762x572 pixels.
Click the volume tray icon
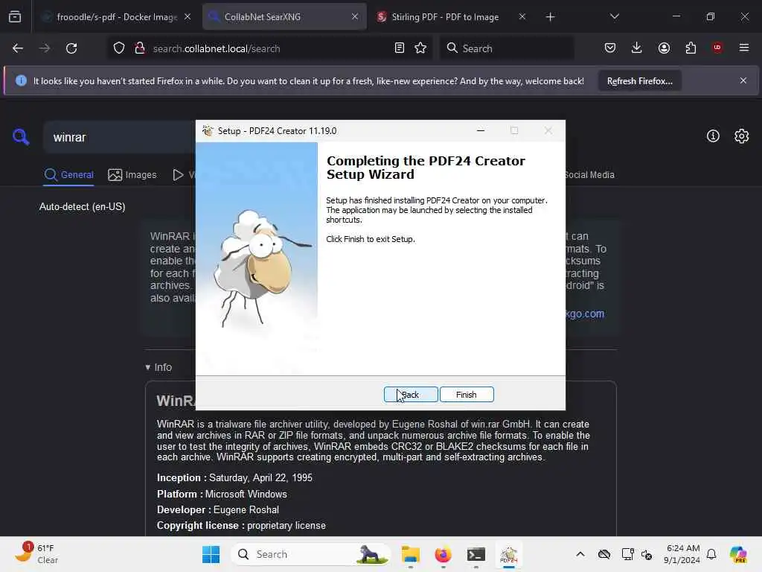tap(647, 554)
